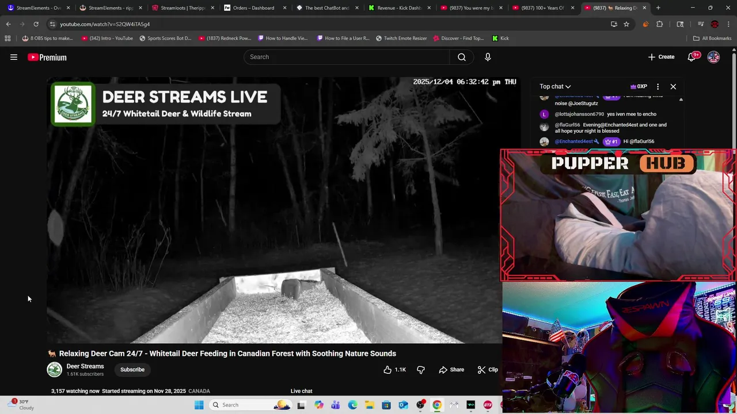Dislike the video with thumbs down

coord(421,370)
